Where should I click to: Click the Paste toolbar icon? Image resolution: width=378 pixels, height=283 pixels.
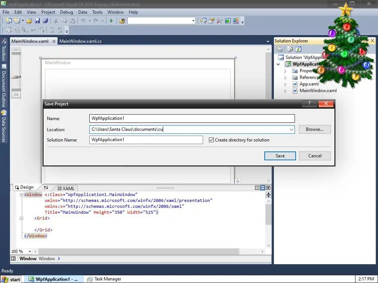(72, 21)
